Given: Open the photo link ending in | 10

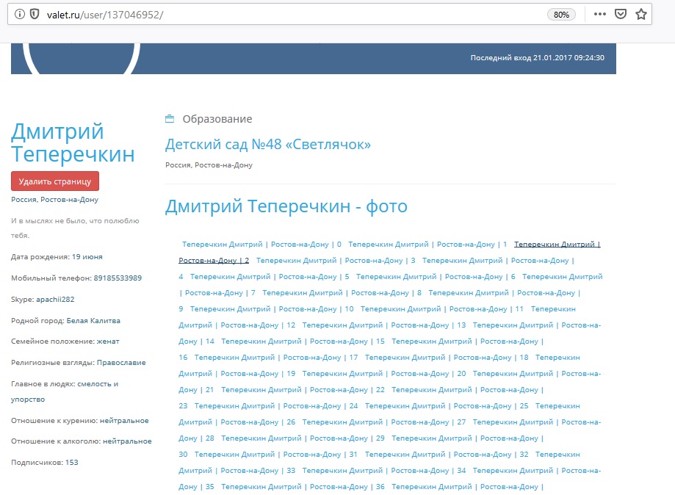Looking at the screenshot, I should click(272, 309).
